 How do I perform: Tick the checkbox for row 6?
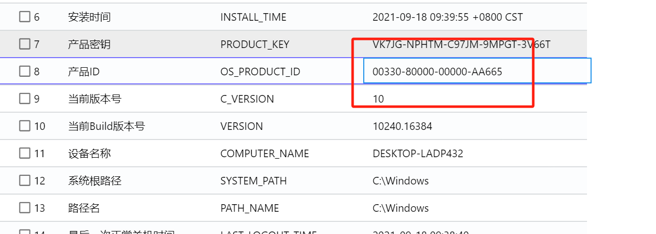tap(25, 17)
